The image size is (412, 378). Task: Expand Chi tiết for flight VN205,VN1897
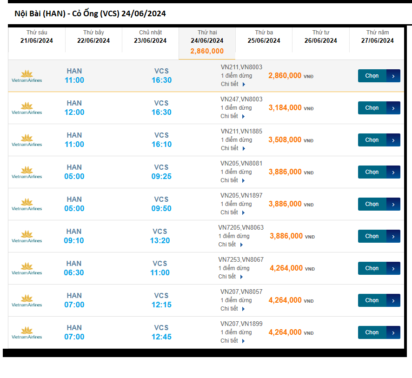click(x=233, y=212)
